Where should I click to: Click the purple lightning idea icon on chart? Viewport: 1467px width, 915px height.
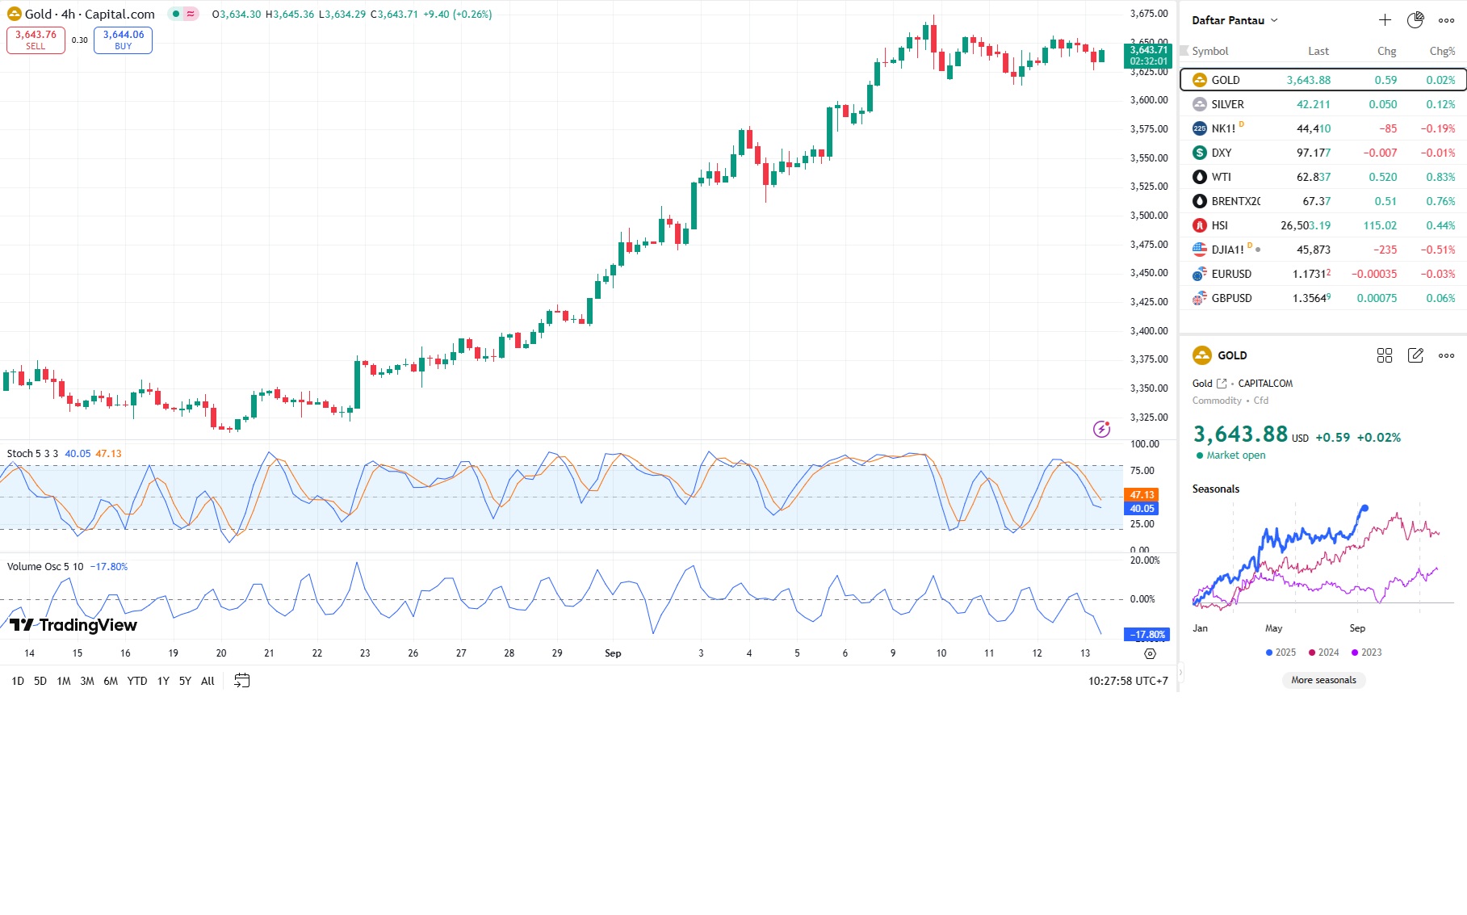coord(1101,429)
